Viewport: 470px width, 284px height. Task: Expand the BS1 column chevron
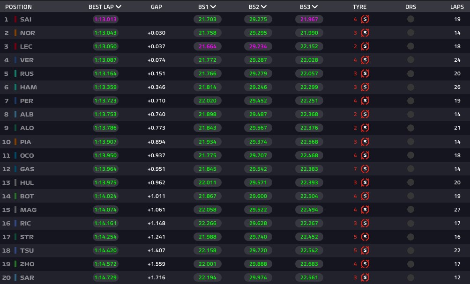coord(213,7)
